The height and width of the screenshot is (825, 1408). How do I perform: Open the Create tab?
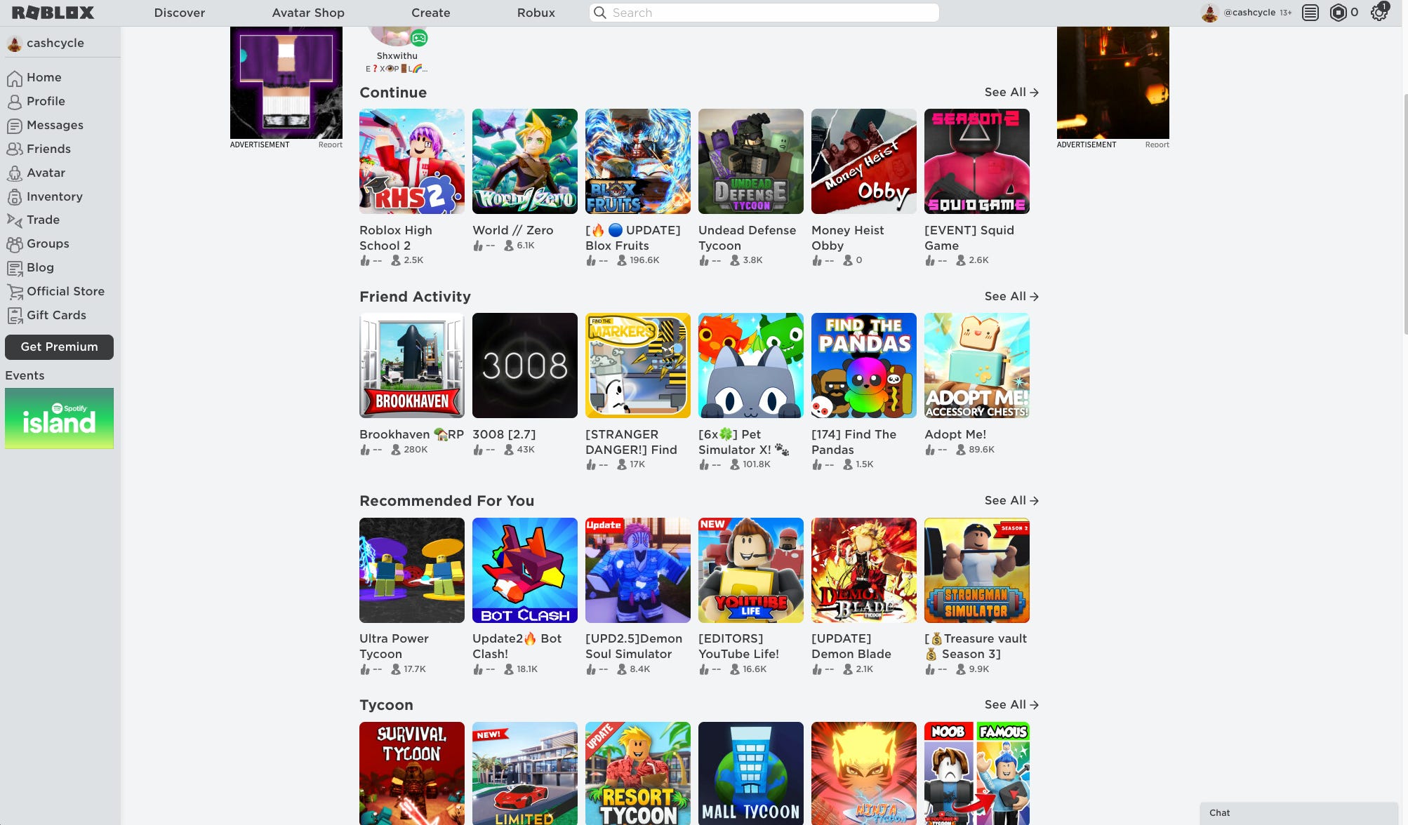click(431, 13)
